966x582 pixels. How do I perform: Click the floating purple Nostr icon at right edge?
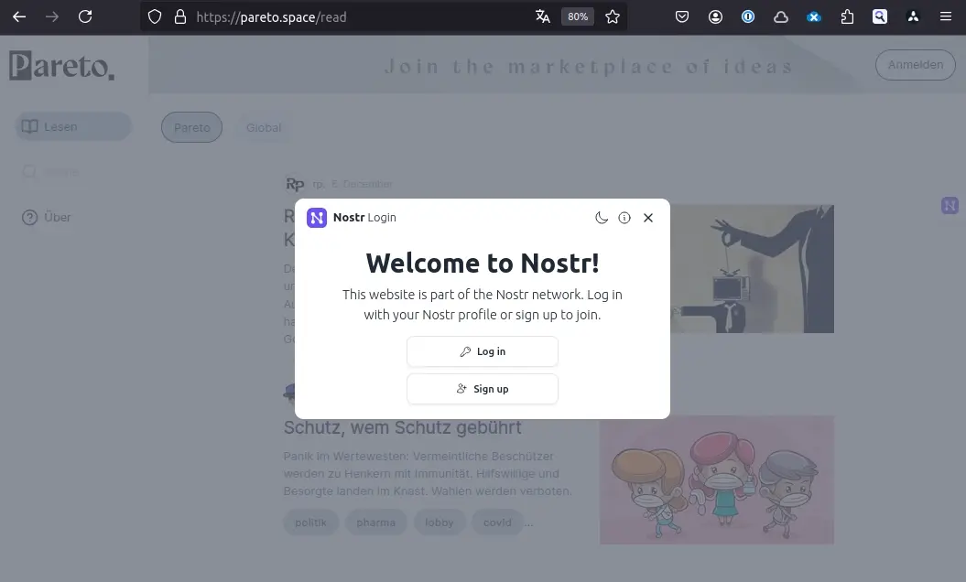click(950, 206)
